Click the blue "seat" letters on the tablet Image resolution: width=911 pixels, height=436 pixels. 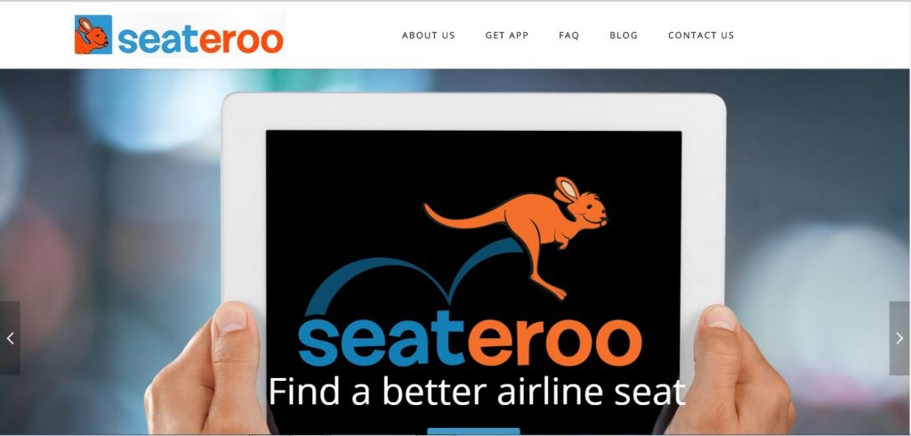click(382, 342)
